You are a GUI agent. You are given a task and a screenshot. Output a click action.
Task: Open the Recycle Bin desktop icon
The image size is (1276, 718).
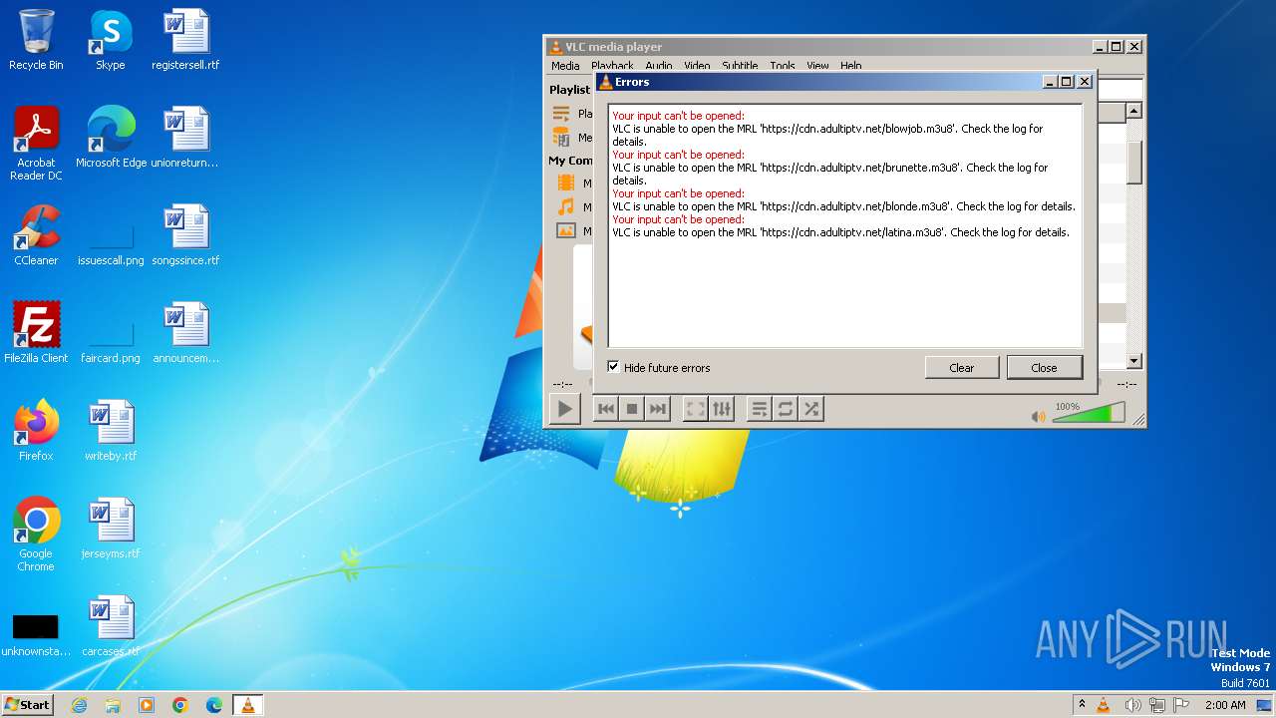pos(36,40)
